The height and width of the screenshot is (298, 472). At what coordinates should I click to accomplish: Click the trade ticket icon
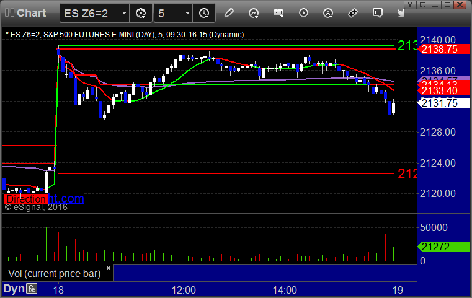click(353, 13)
